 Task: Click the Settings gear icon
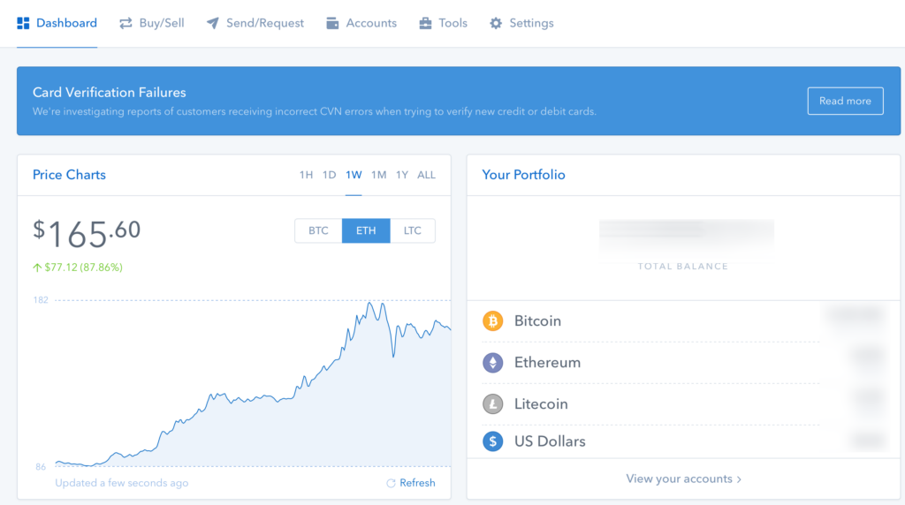(496, 23)
